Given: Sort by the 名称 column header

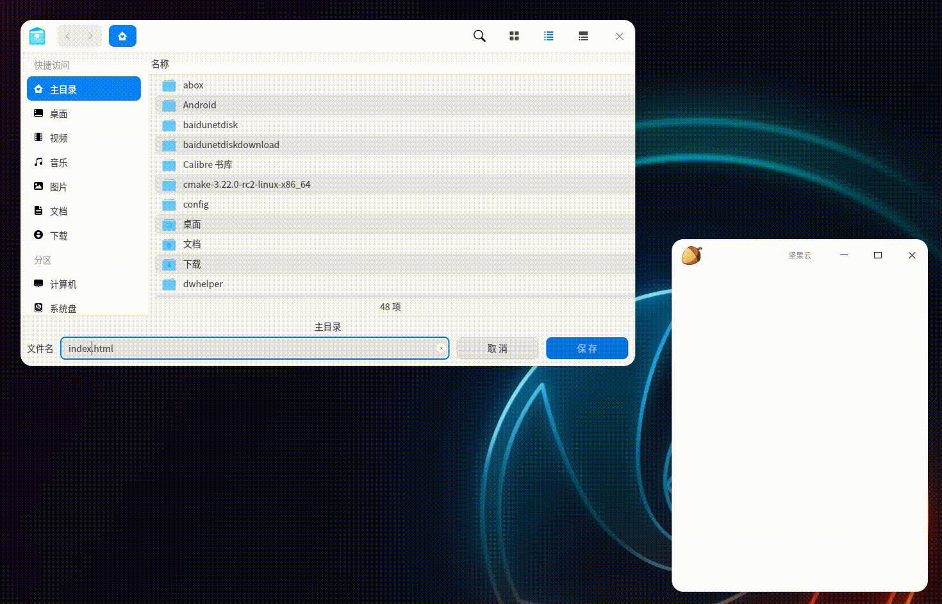Looking at the screenshot, I should pyautogui.click(x=160, y=64).
